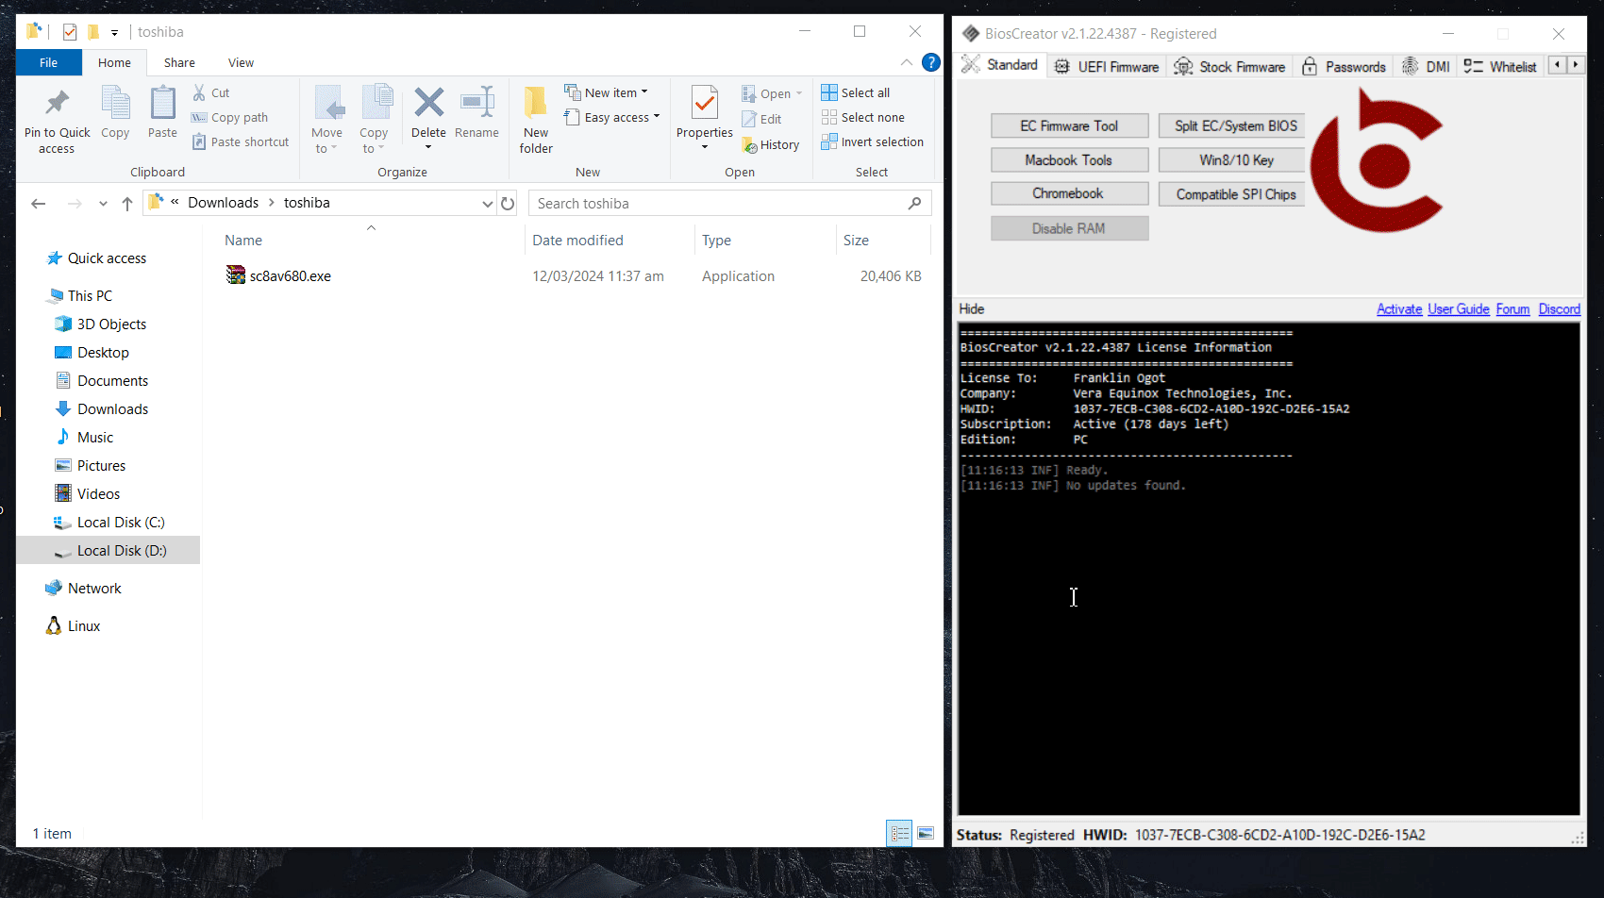
Task: Click Pin to Quick access icon
Action: point(58,103)
